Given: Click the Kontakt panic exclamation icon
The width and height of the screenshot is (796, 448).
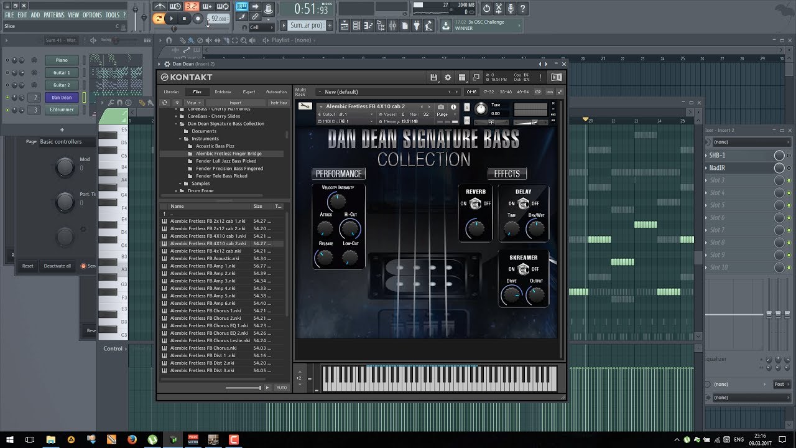Looking at the screenshot, I should tap(540, 77).
